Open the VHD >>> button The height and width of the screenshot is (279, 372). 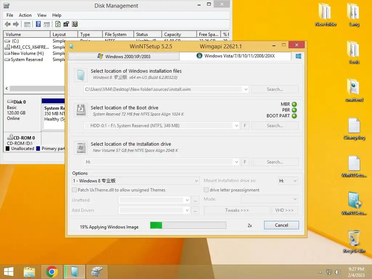click(x=284, y=210)
